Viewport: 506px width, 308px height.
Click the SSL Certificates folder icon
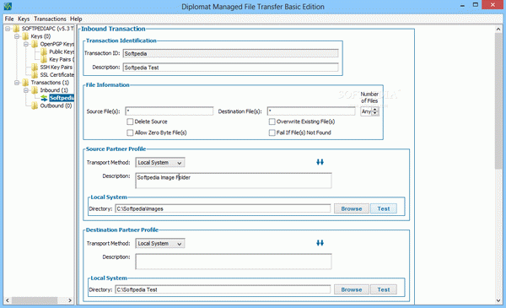coord(35,75)
